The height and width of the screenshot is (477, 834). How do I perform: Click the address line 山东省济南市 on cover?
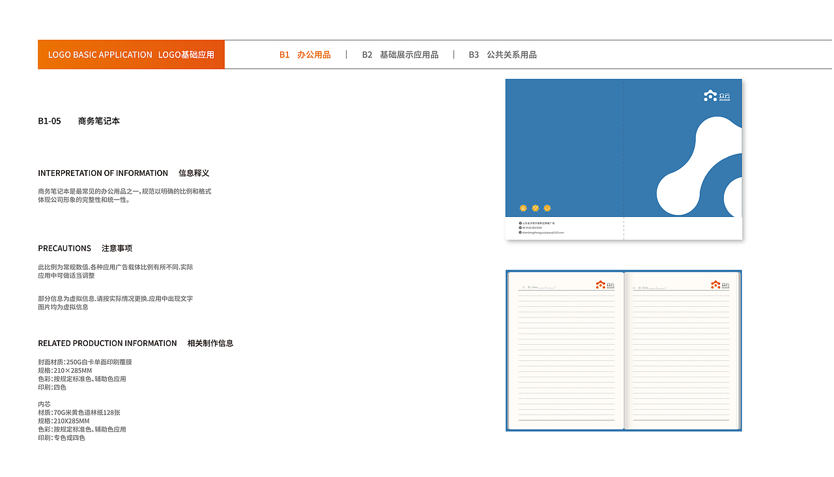(537, 223)
